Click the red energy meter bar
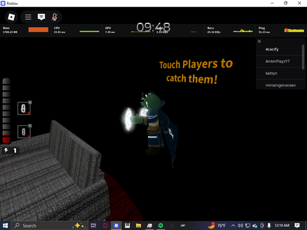 [x=6, y=139]
